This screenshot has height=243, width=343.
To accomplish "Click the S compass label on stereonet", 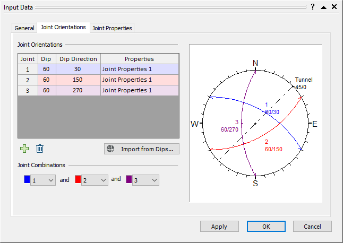I will point(255,184).
